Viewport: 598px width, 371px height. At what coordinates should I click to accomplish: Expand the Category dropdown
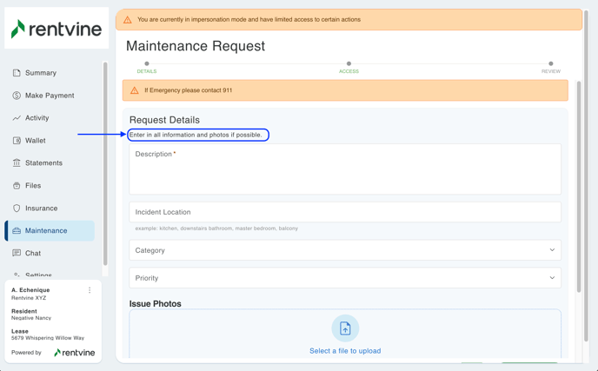[345, 250]
